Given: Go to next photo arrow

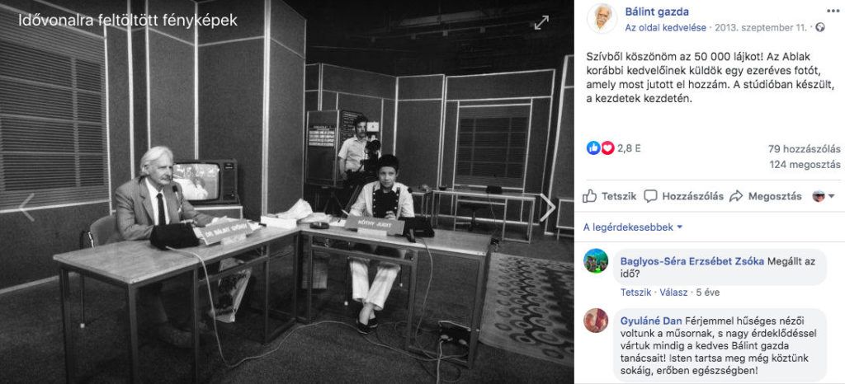Looking at the screenshot, I should [548, 208].
